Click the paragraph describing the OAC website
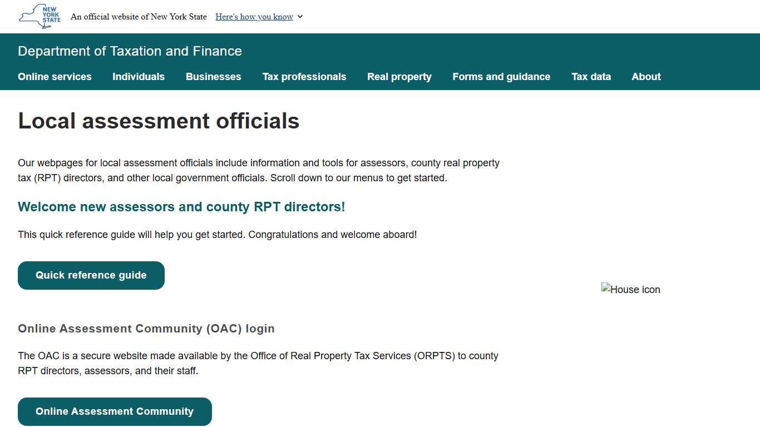Viewport: 760px width, 427px height. [x=258, y=363]
